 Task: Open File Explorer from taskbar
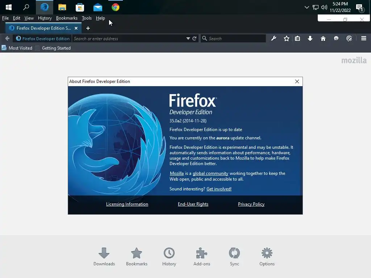click(x=62, y=7)
